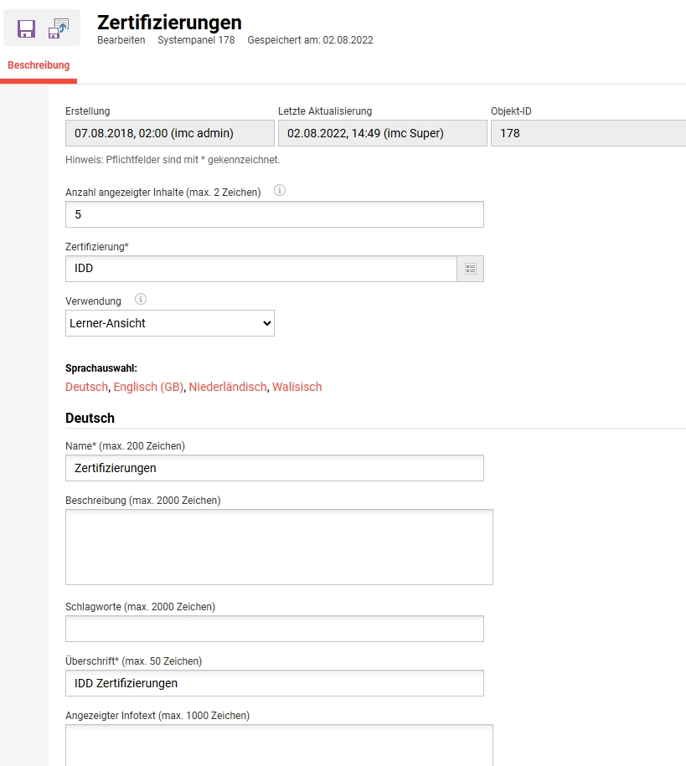686x766 pixels.
Task: Open the Verwendung dropdown Lerner-Ansicht
Action: 170,323
